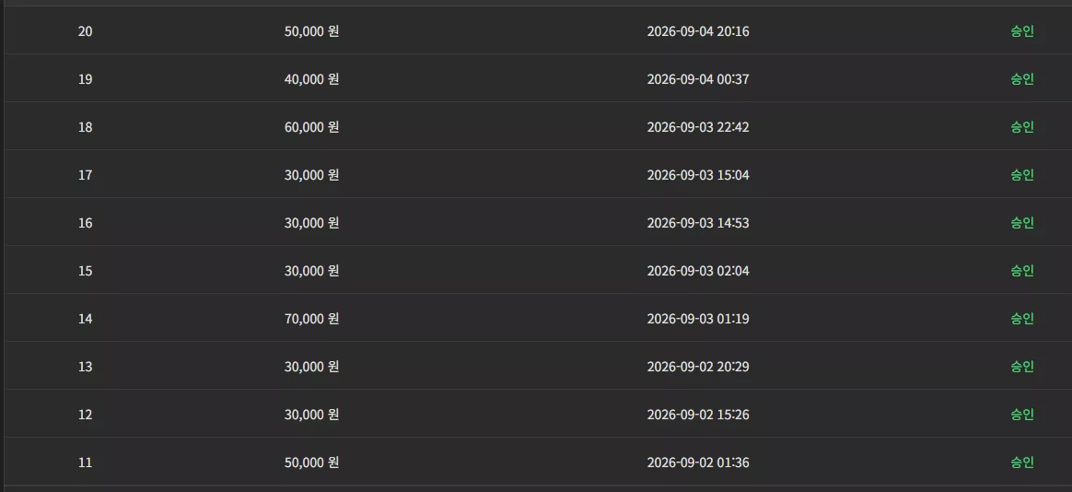Select the timestamp 2026-09-02 15:26
This screenshot has width=1072, height=492.
tap(698, 415)
